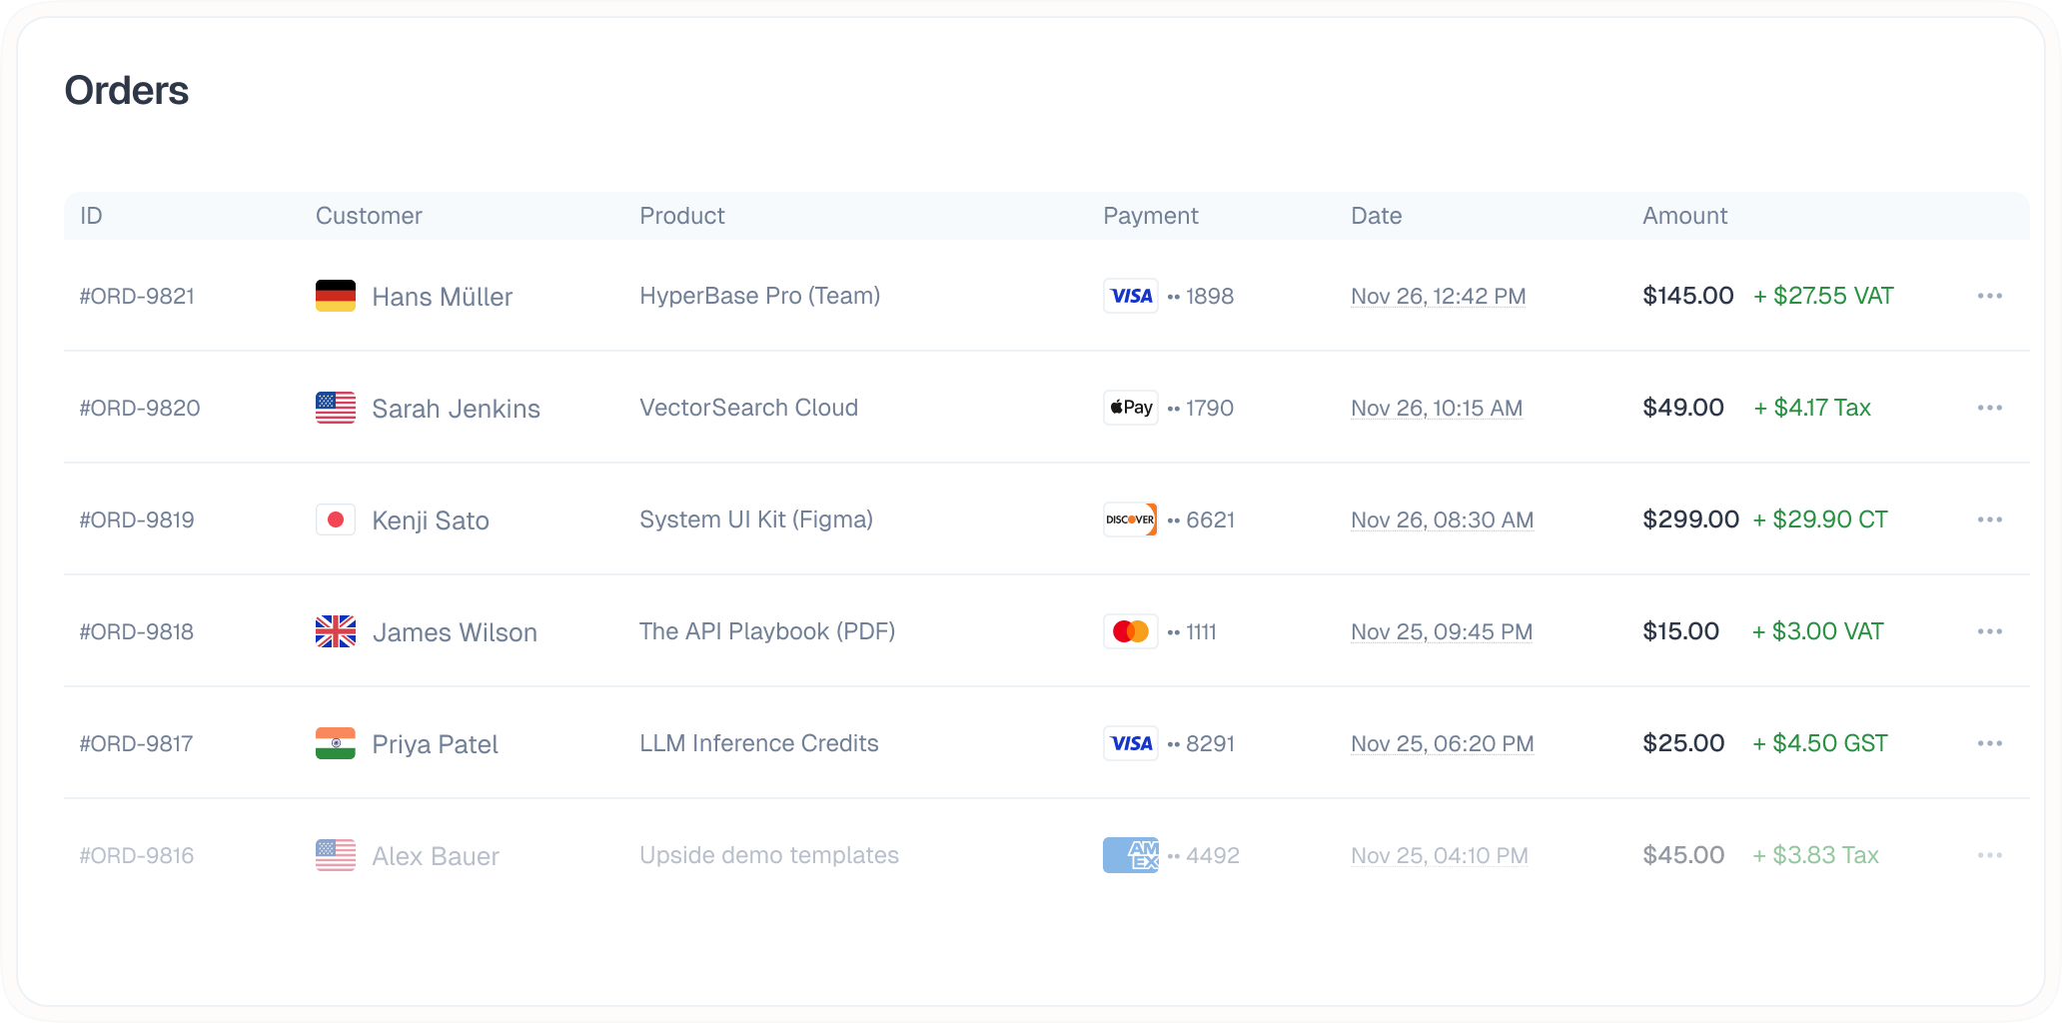
Task: Sort by the Amount column header
Action: click(1684, 216)
